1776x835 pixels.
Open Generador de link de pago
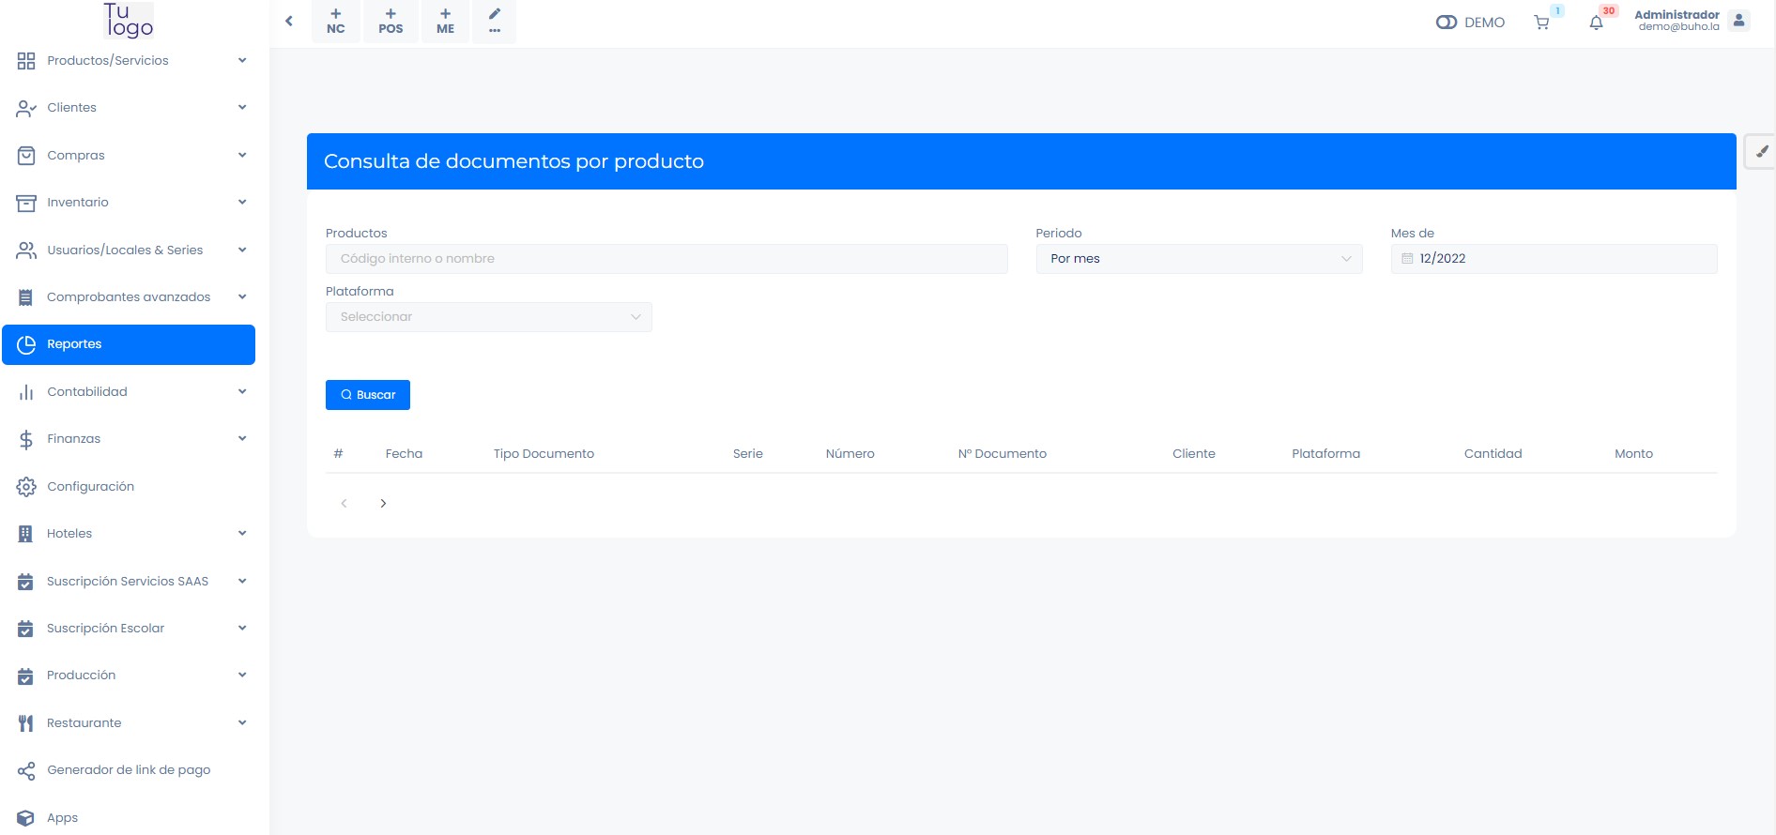click(129, 770)
